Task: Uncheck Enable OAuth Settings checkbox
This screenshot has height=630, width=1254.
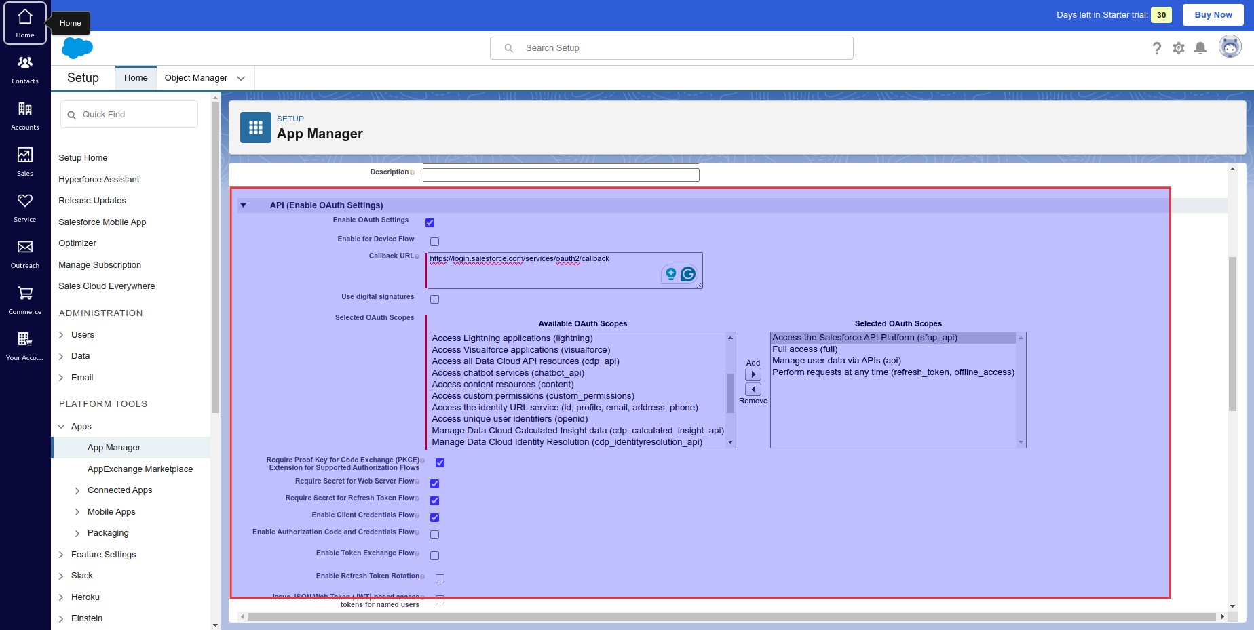Action: [430, 222]
